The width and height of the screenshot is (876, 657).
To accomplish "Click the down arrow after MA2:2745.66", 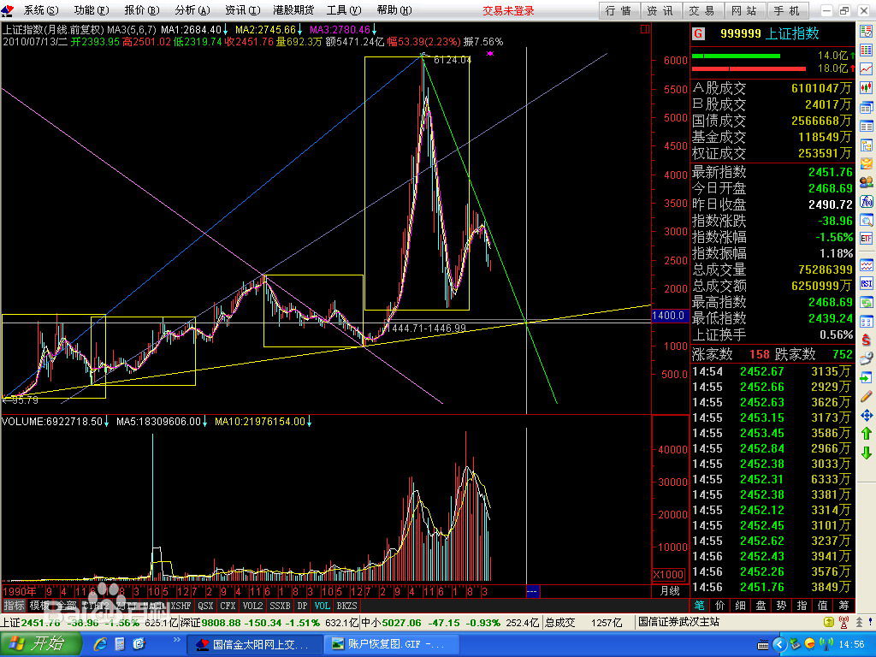I will 300,30.
